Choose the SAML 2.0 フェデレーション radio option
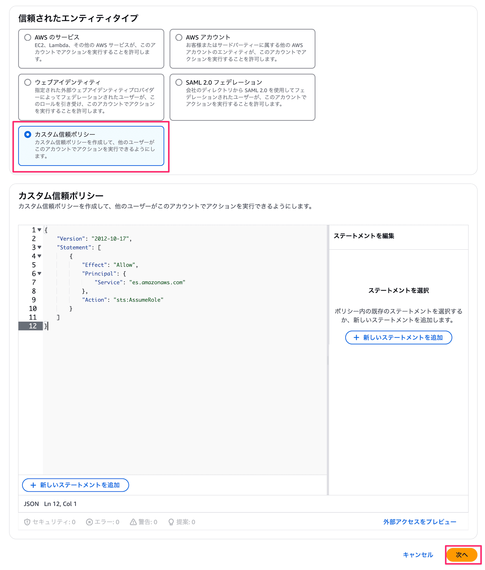 (x=179, y=82)
